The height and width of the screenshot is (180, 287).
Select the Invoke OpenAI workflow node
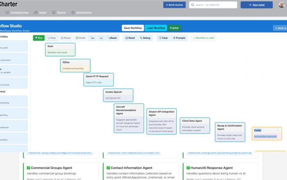[x=118, y=95]
